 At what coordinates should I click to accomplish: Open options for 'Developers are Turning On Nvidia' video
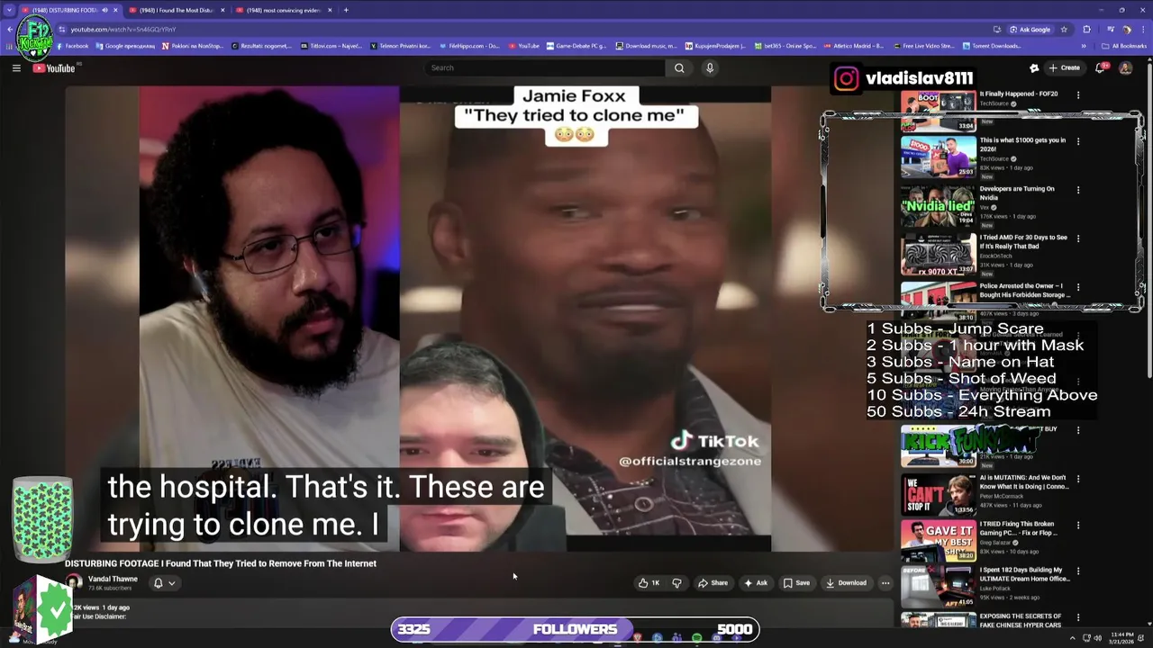(1078, 190)
